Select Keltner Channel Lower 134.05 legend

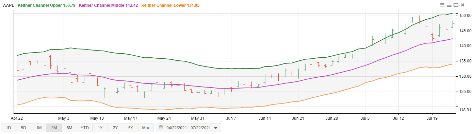point(170,5)
